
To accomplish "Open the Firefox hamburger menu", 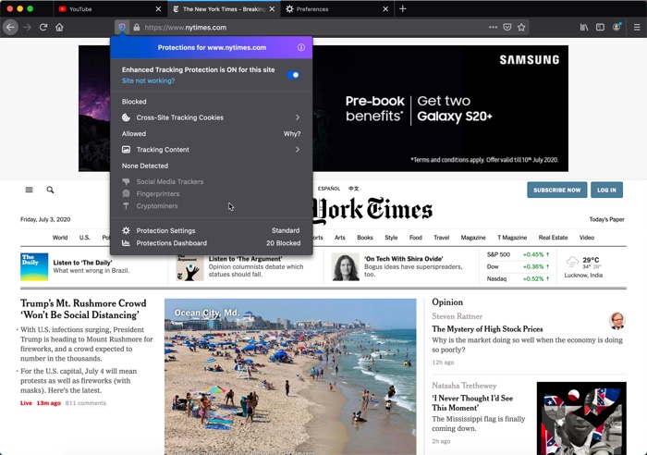I will pyautogui.click(x=637, y=27).
